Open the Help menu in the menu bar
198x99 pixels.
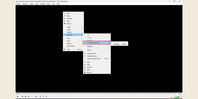[58, 4]
